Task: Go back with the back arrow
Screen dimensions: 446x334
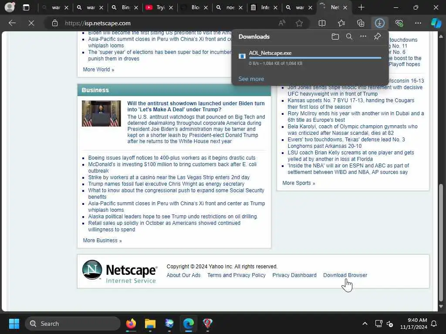Action: [x=12, y=23]
